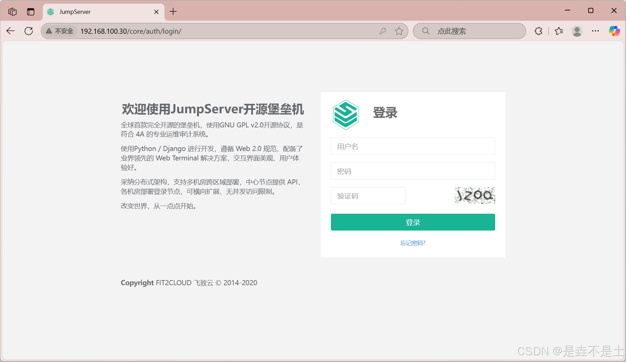
Task: Maximize the browser window
Action: (591, 11)
